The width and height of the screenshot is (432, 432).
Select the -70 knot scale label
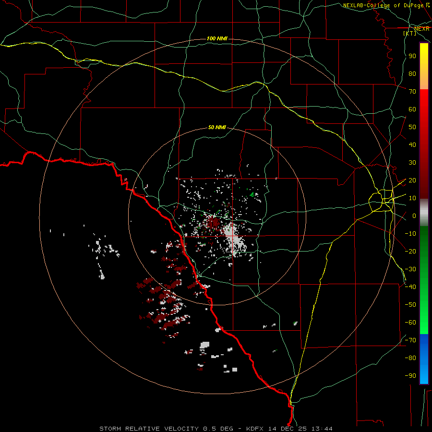pyautogui.click(x=410, y=340)
